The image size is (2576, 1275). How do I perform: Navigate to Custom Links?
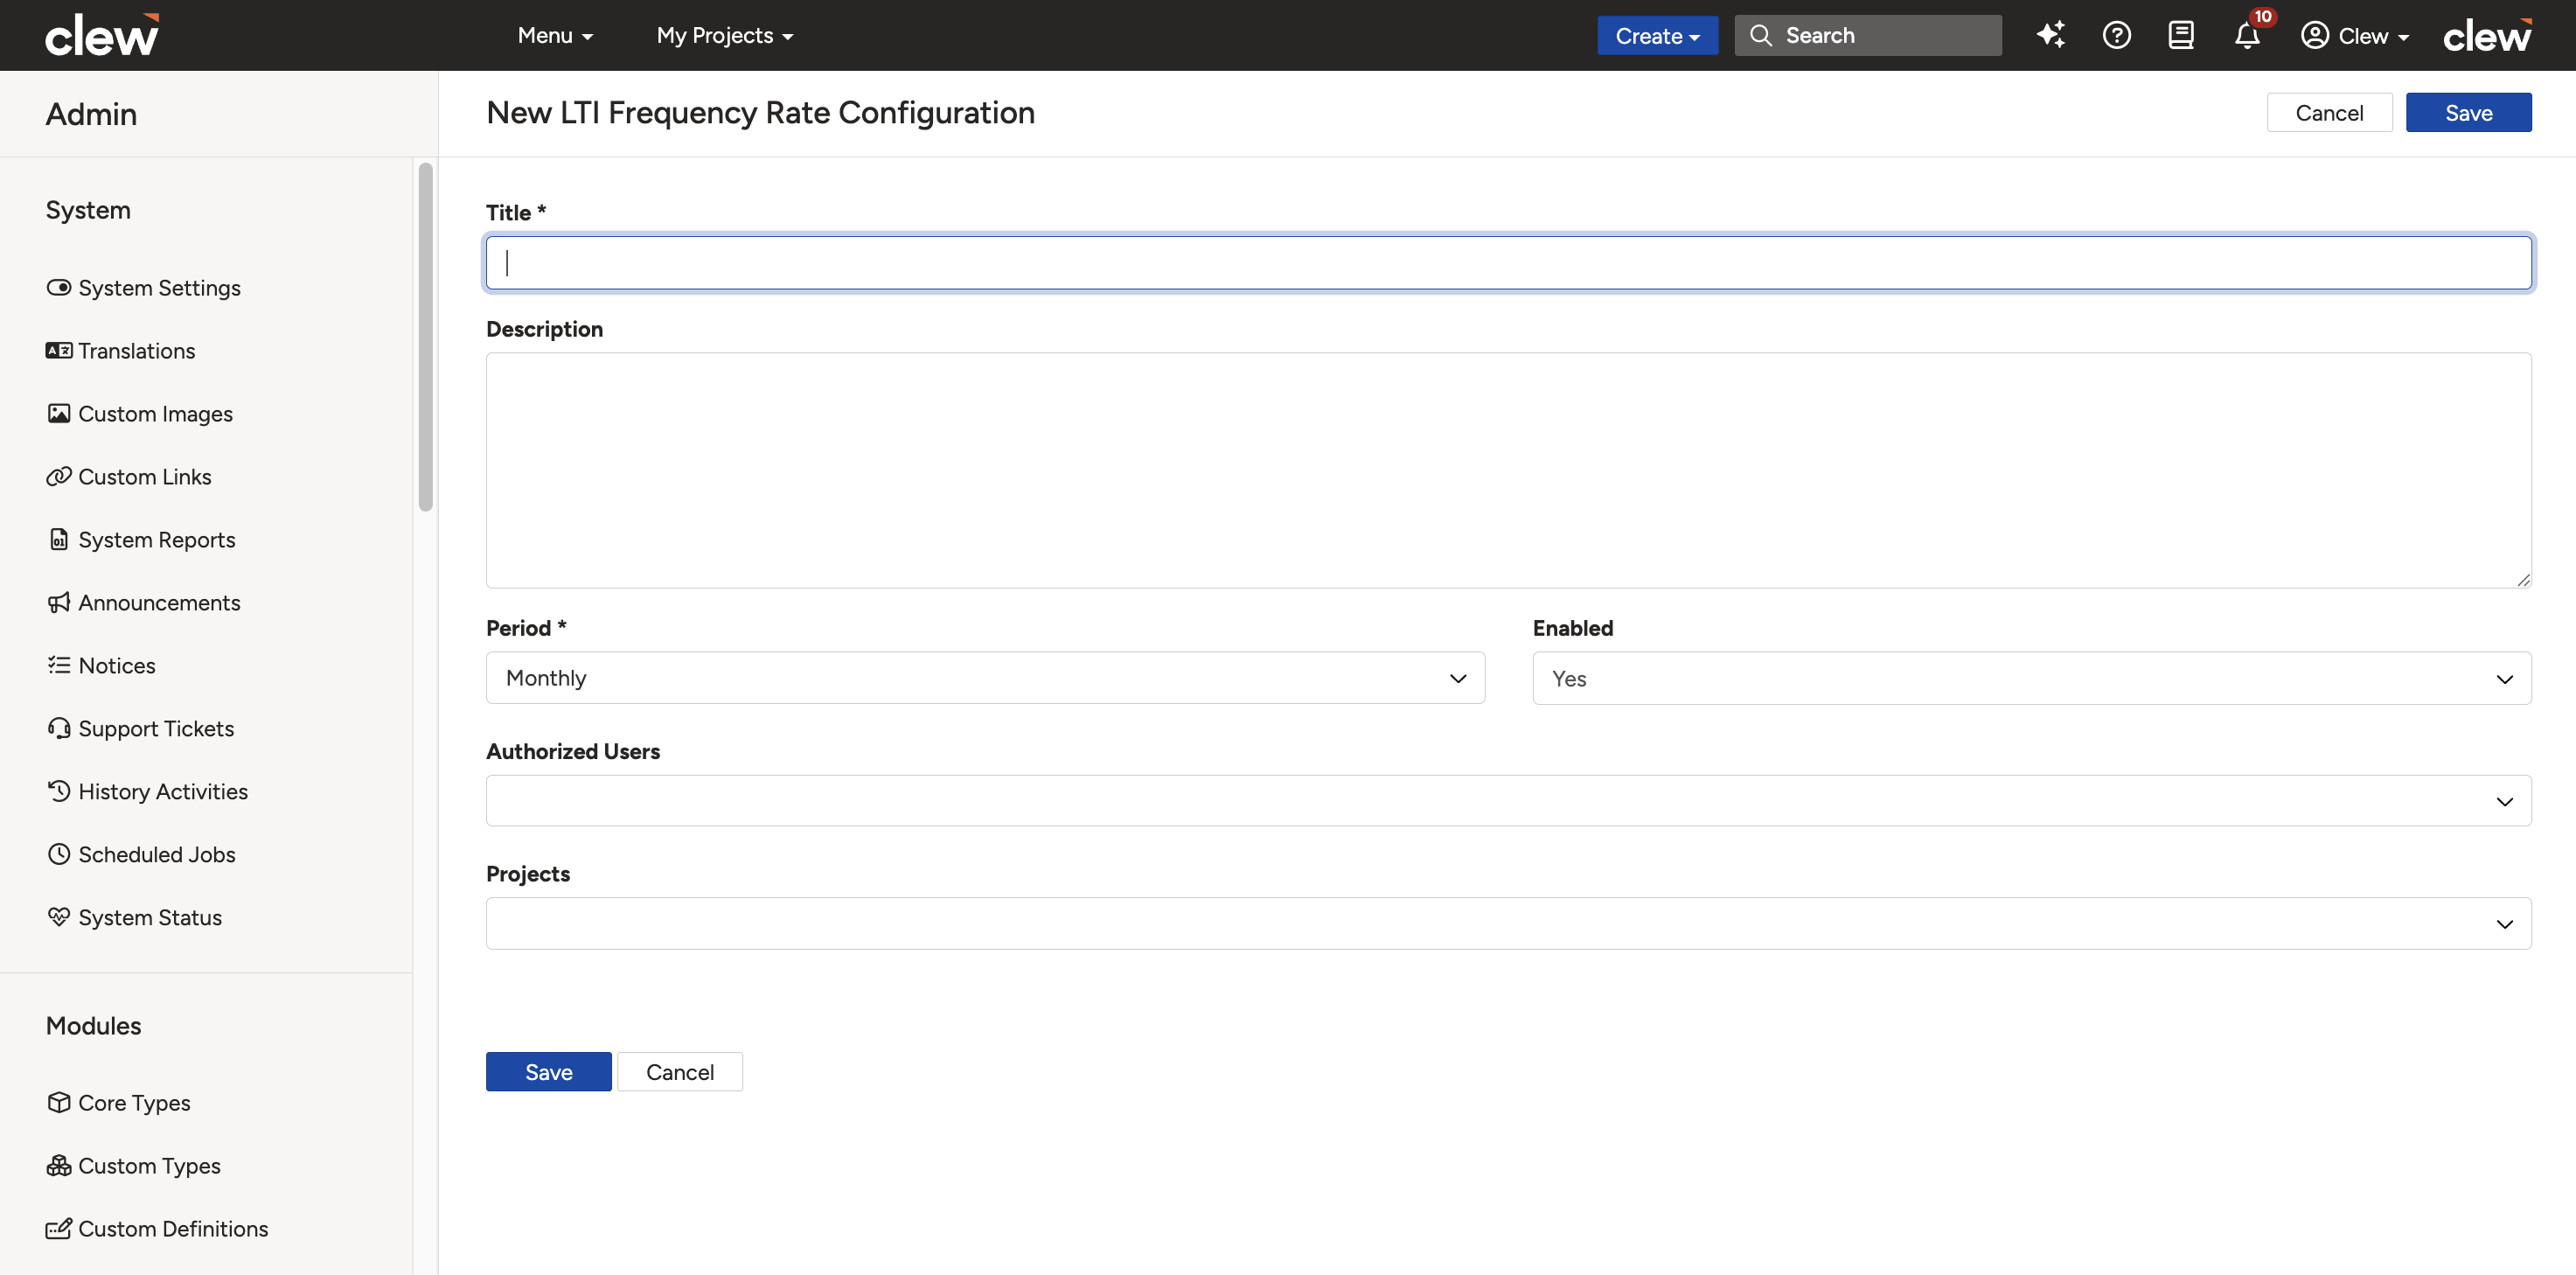145,477
